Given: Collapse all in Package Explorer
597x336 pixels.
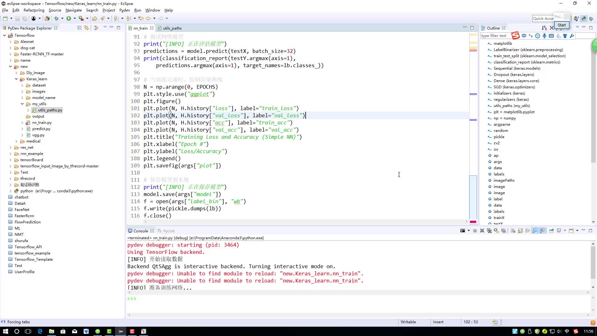Looking at the screenshot, I should coord(79,28).
